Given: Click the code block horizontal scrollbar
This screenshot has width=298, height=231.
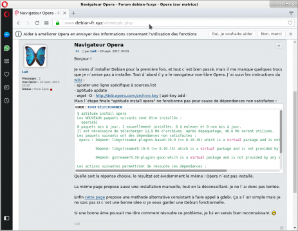Looking at the screenshot, I should tap(151, 171).
